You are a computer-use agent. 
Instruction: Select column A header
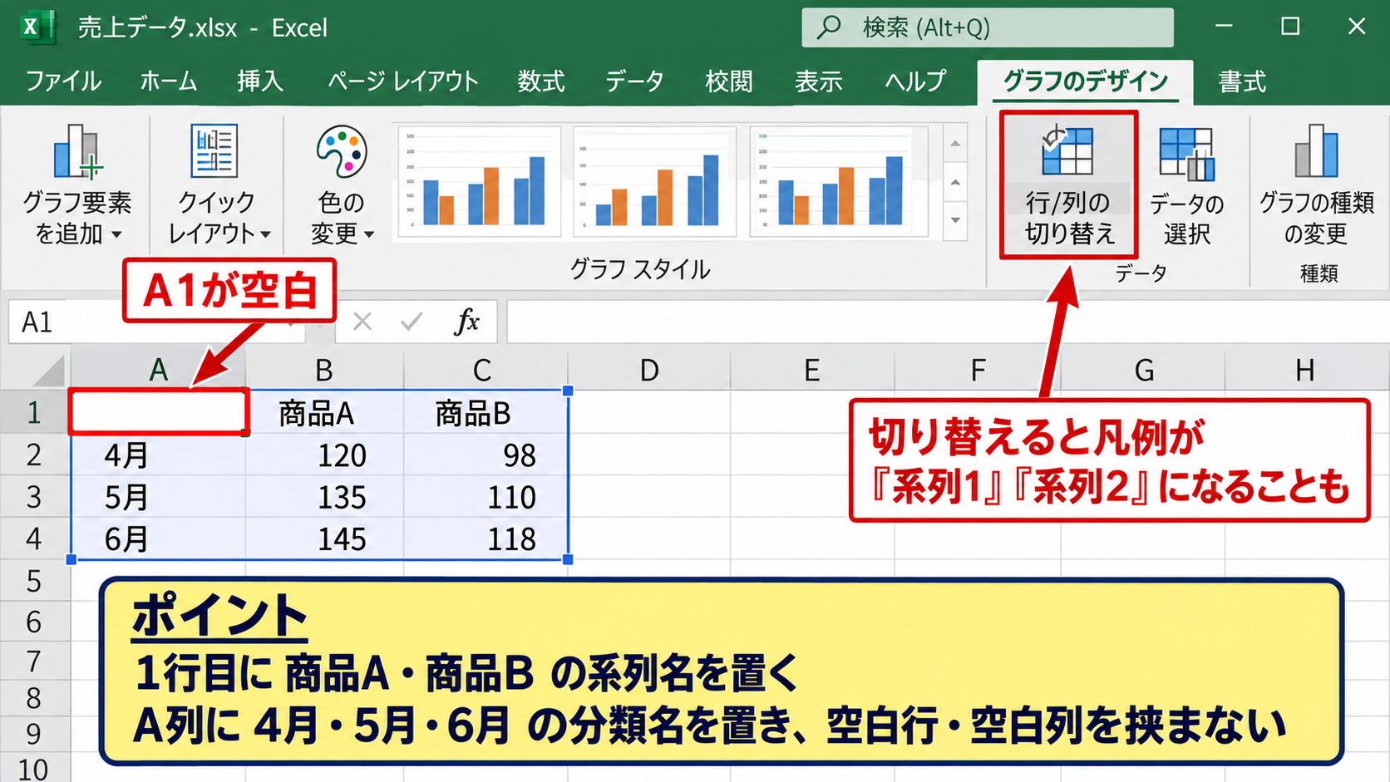pos(158,370)
